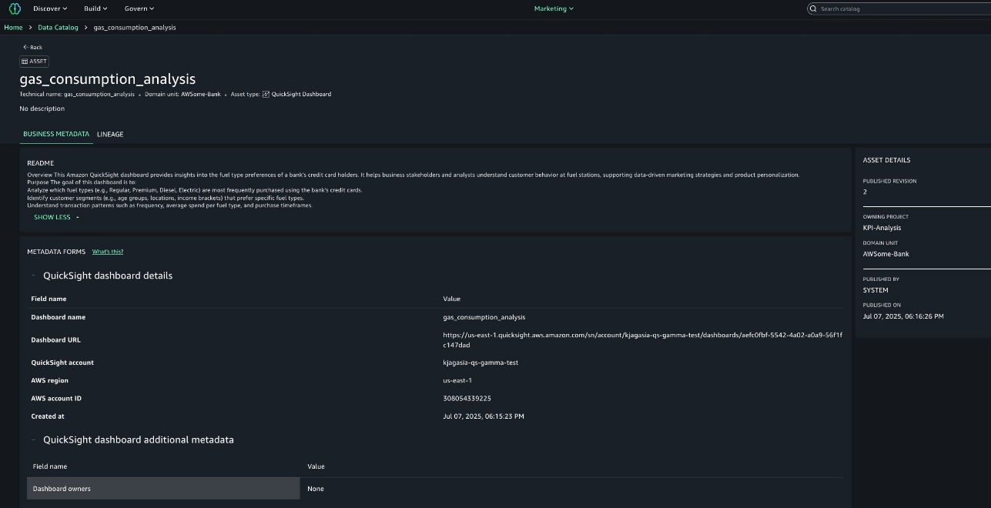991x508 pixels.
Task: Click the us-east-1 region value
Action: click(457, 380)
